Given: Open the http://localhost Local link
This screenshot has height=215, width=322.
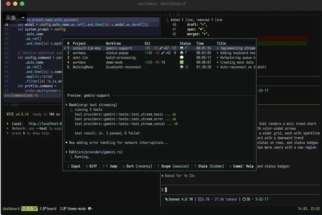Looking at the screenshot, I should point(45,124).
